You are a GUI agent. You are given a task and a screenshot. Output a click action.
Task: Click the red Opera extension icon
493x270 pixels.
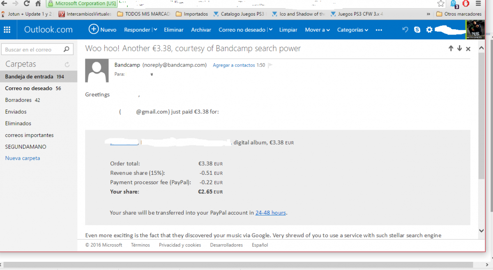466,4
